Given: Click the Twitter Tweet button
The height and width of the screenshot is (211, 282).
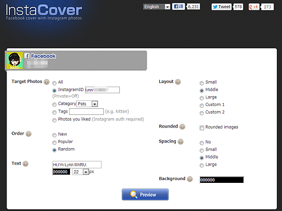Looking at the screenshot, I should (x=221, y=7).
